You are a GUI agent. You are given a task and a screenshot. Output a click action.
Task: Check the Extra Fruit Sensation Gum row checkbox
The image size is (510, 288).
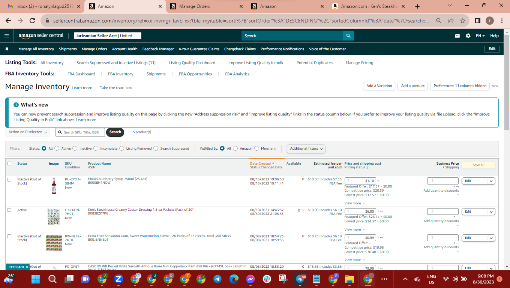(9, 236)
